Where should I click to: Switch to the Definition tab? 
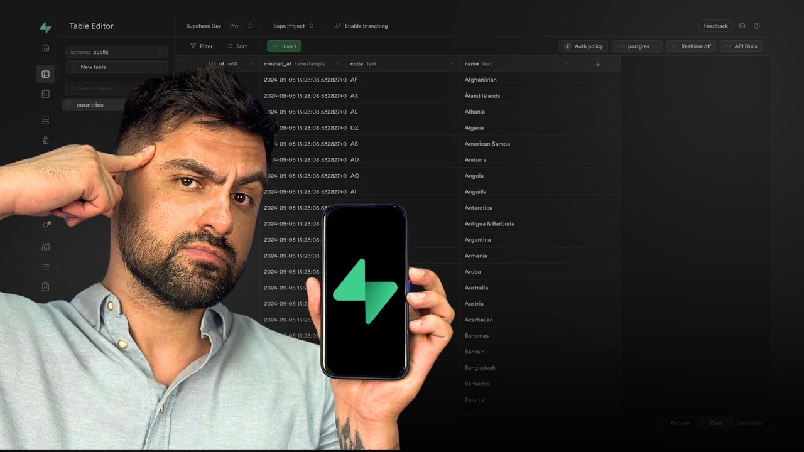[x=749, y=423]
